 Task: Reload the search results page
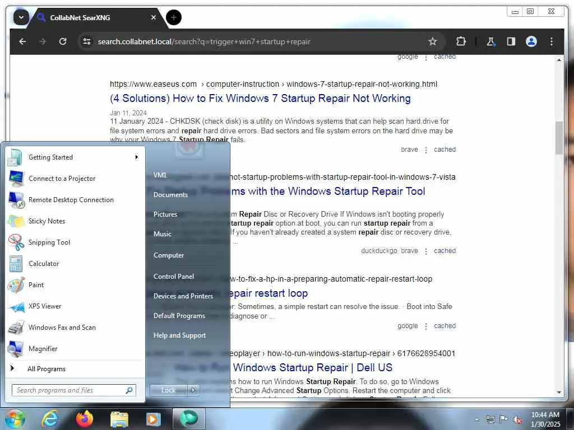(x=63, y=41)
